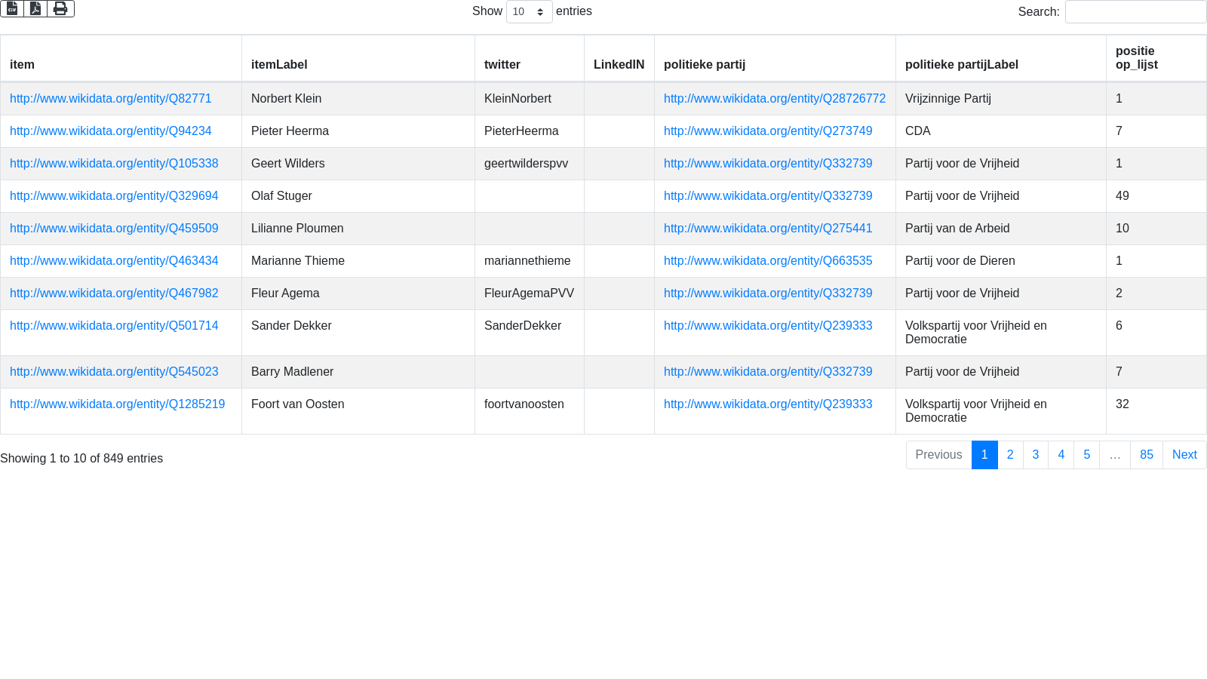Open wikidata entity Q105338 link
Screen dimensions: 1207x679
pos(114,164)
